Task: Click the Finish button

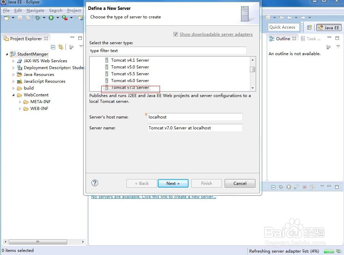Action: pos(207,184)
